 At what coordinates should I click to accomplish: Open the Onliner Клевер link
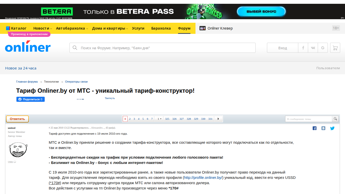point(220,28)
